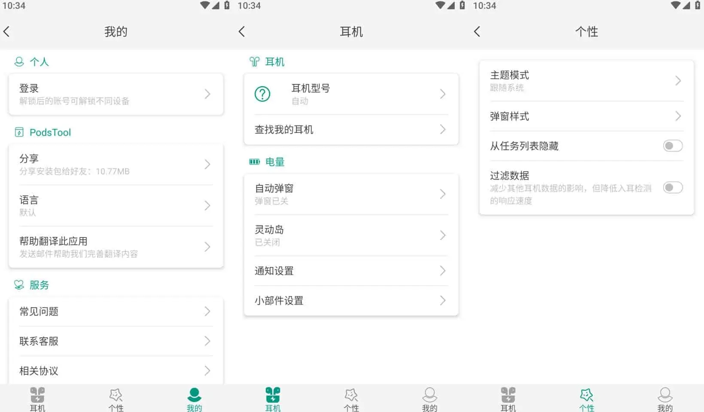Open the 主题模式 chevron
The width and height of the screenshot is (704, 412).
(x=678, y=81)
